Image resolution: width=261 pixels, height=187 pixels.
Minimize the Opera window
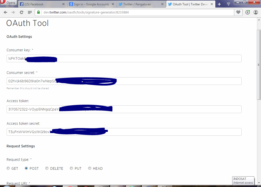pos(238,2)
